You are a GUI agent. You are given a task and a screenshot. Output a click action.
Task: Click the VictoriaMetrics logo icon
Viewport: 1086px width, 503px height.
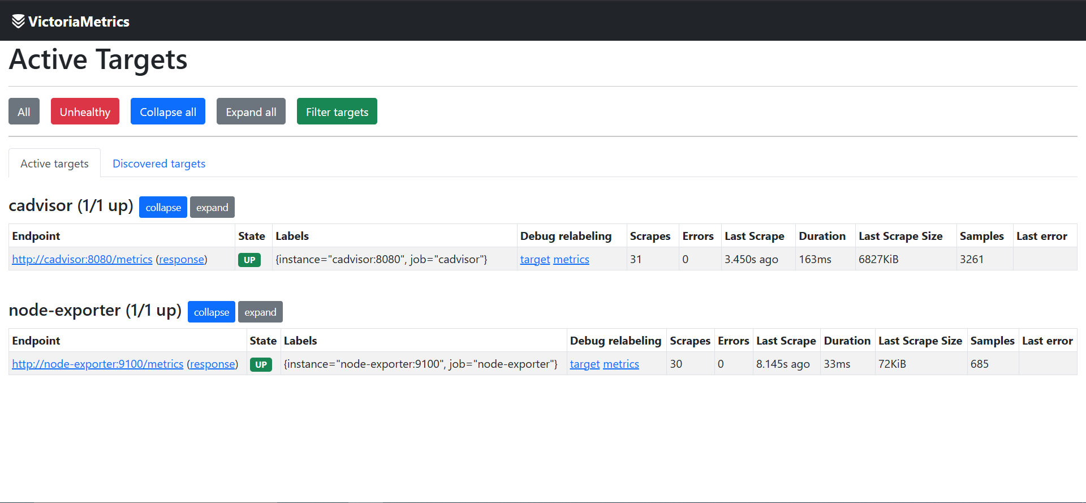pyautogui.click(x=18, y=21)
